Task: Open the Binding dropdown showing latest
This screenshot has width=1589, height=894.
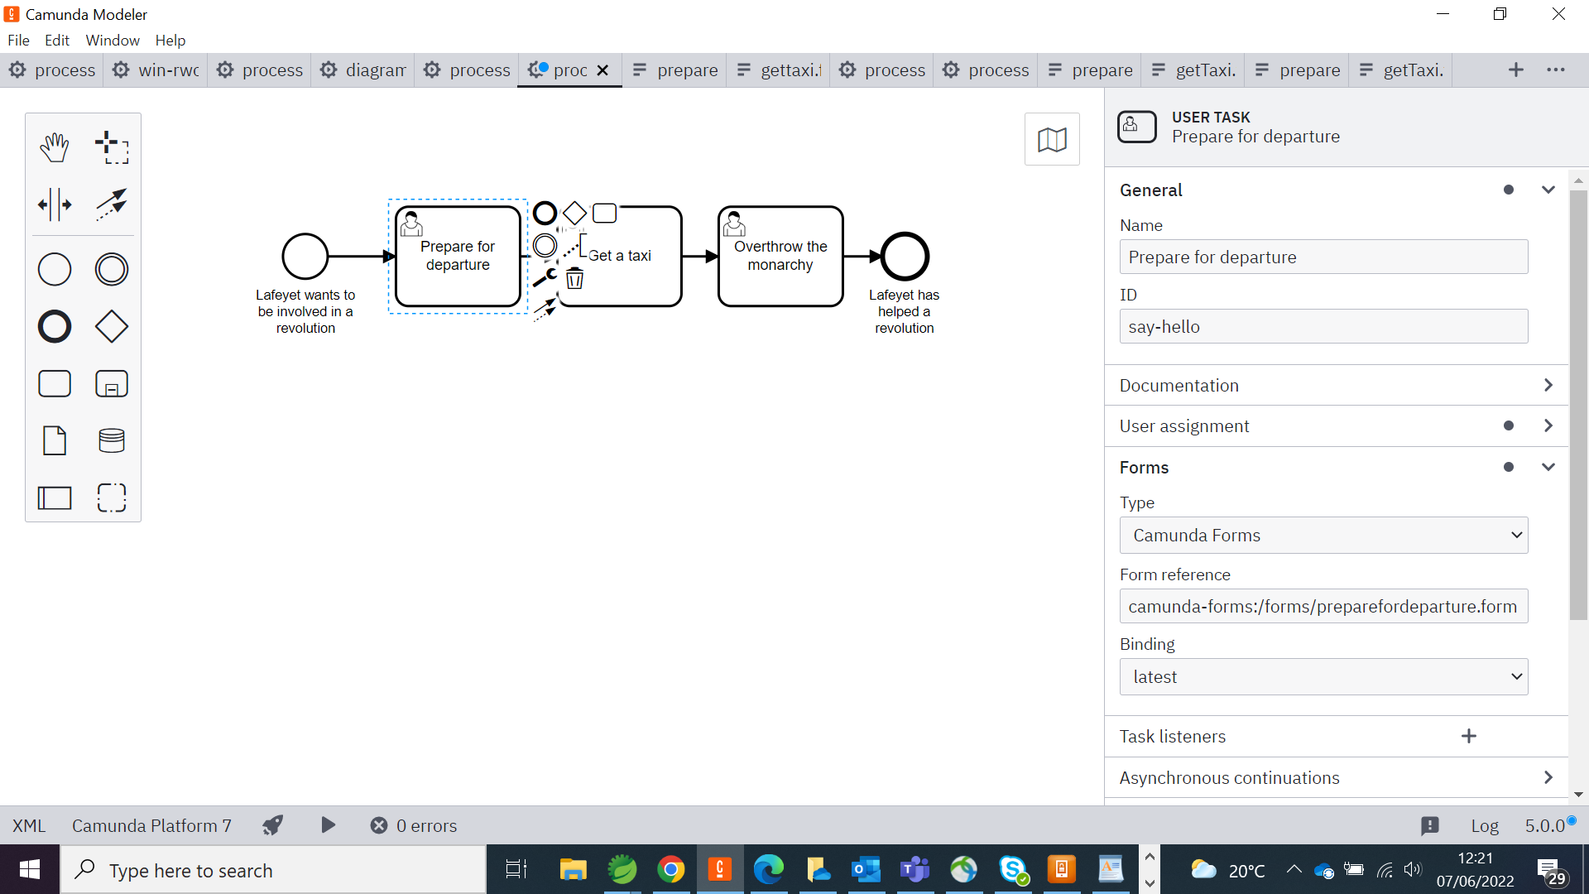Action: (1323, 676)
